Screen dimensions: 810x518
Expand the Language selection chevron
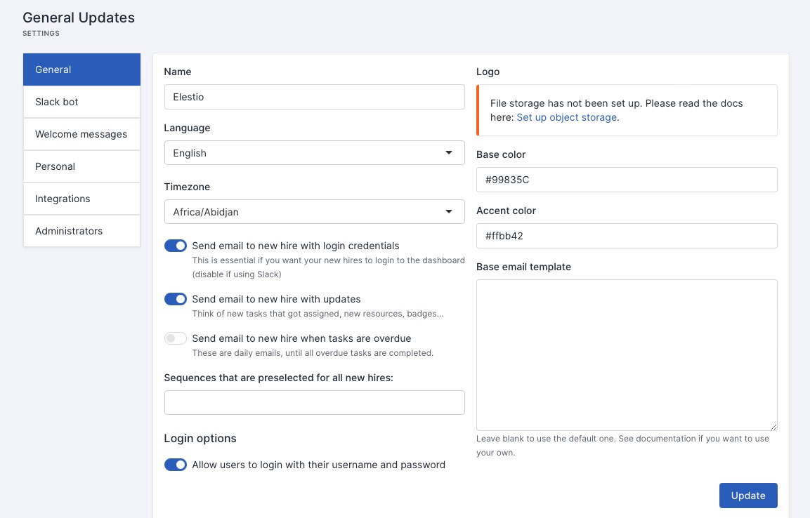click(x=449, y=152)
